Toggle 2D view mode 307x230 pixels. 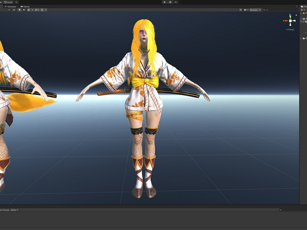[x=14, y=10]
